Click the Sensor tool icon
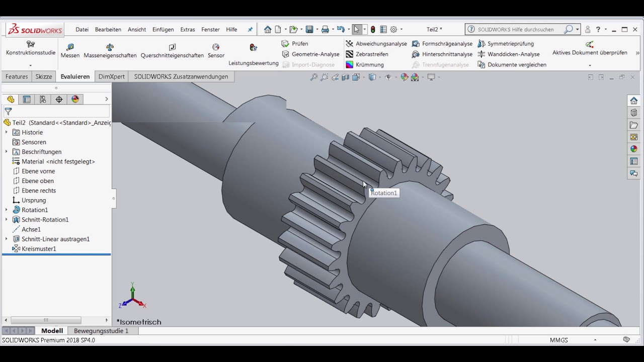 [216, 47]
